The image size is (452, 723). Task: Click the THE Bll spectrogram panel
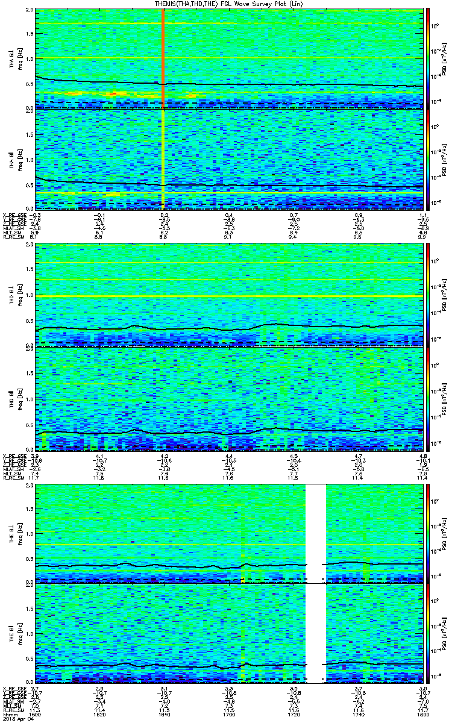coord(229,633)
